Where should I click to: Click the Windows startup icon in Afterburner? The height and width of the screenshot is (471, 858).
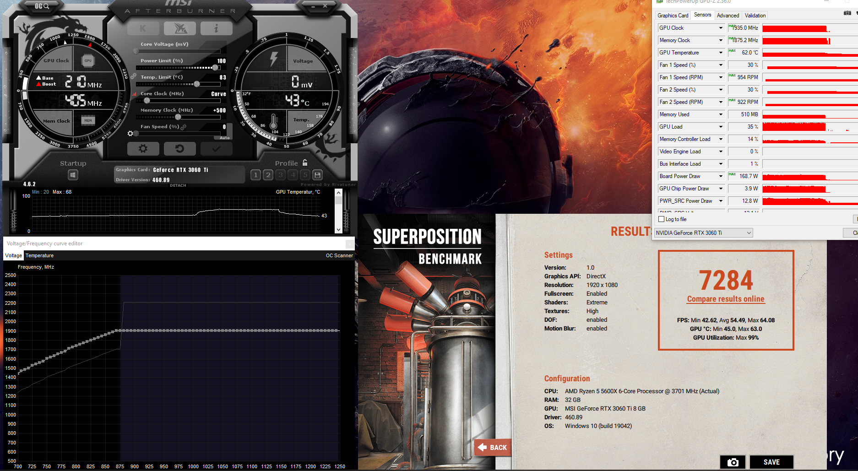(x=73, y=175)
